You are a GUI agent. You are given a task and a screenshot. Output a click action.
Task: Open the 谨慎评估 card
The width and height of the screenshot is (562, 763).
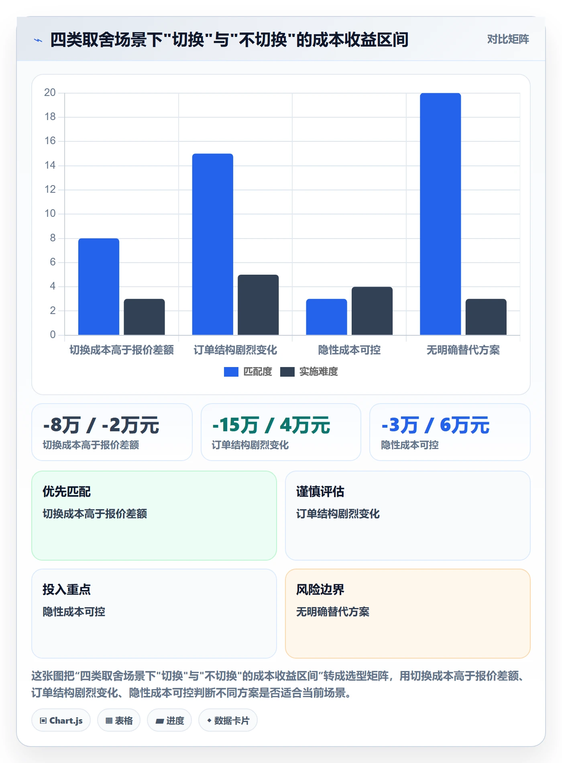tap(408, 516)
